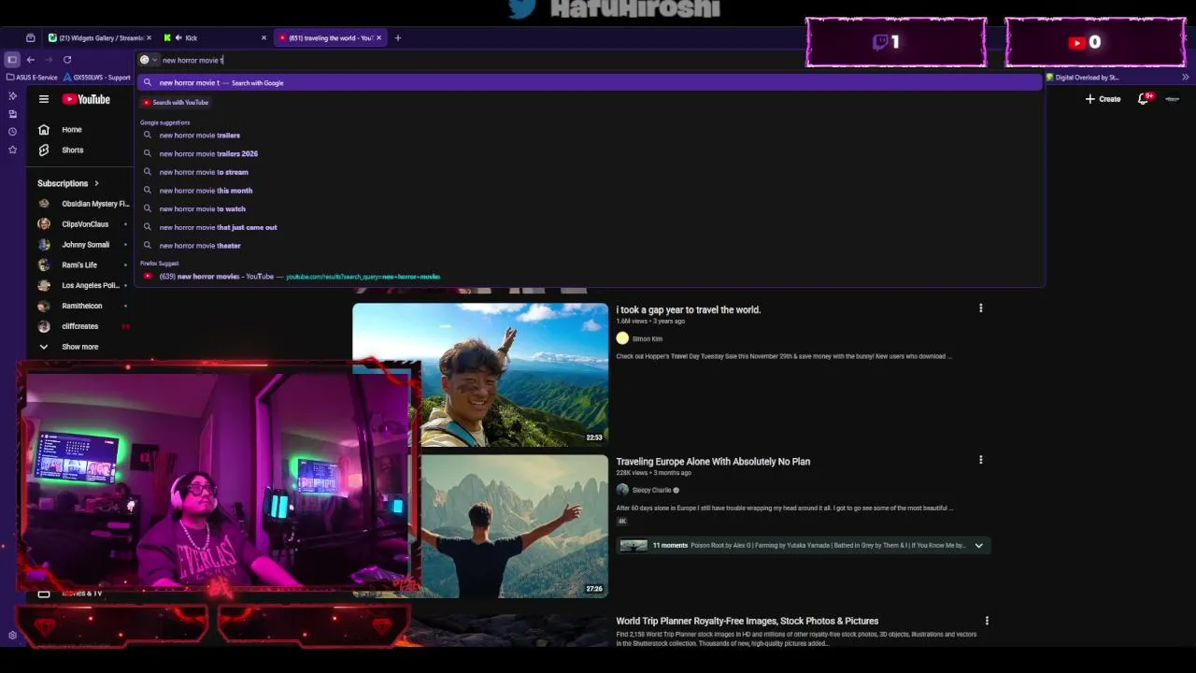This screenshot has width=1196, height=673.
Task: Open the Traveling Europe Alone video thumbnail
Action: [x=514, y=525]
